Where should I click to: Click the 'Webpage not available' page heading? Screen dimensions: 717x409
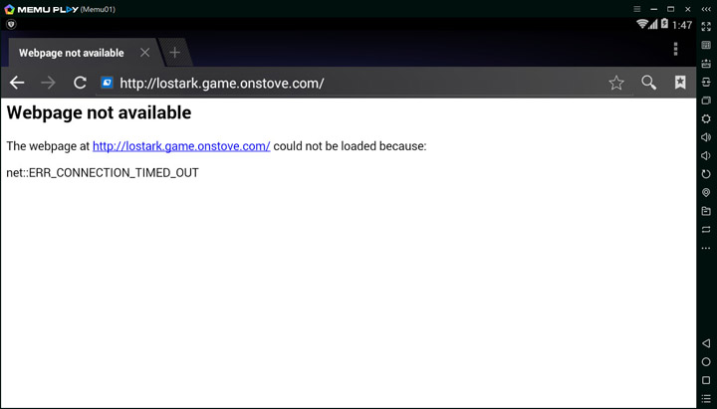tap(99, 112)
